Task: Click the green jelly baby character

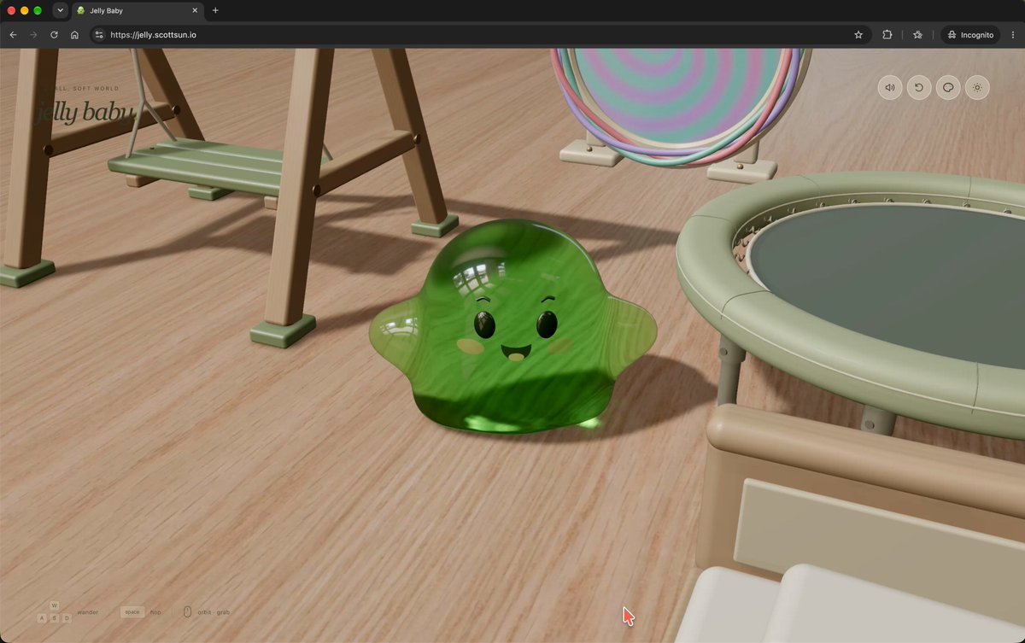Action: (x=512, y=326)
